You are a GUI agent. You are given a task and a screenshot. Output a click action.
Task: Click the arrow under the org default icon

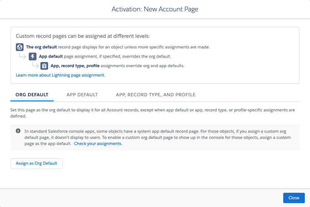click(x=23, y=56)
